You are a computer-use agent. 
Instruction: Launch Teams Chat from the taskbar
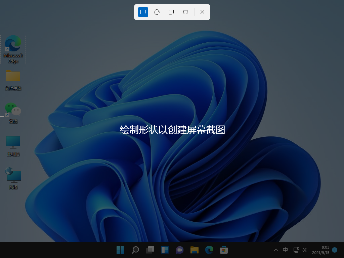click(x=179, y=250)
